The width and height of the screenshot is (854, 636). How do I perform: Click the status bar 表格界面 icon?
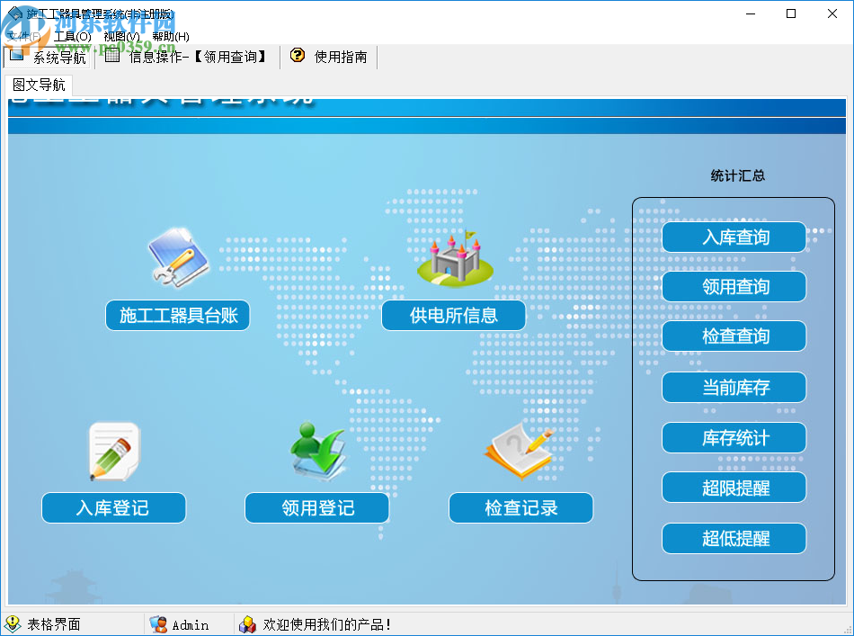coord(12,624)
